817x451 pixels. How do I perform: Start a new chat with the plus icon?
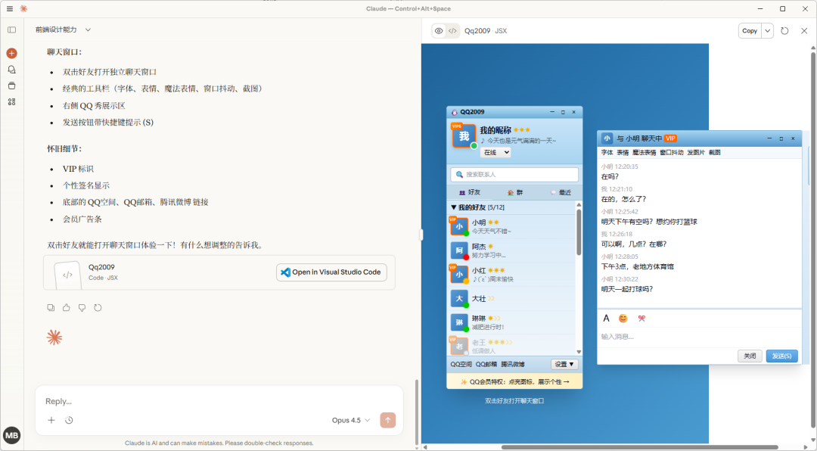click(x=12, y=53)
